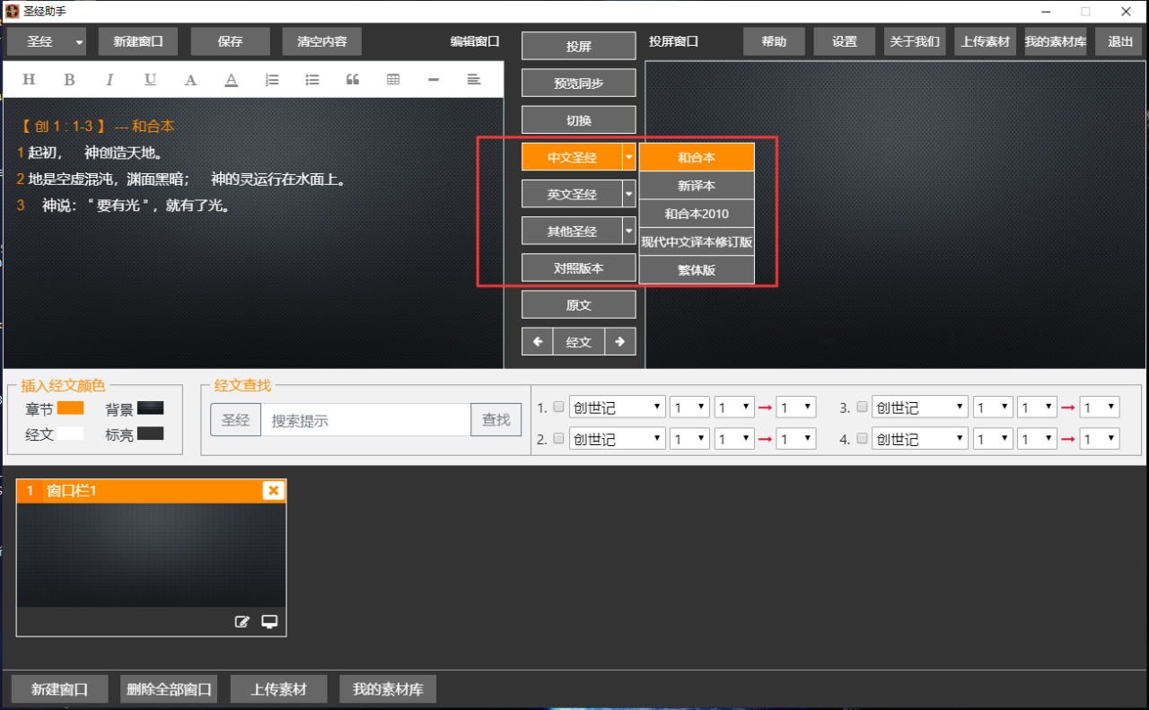Insert a table using table icon
This screenshot has height=710, width=1149.
pos(393,80)
